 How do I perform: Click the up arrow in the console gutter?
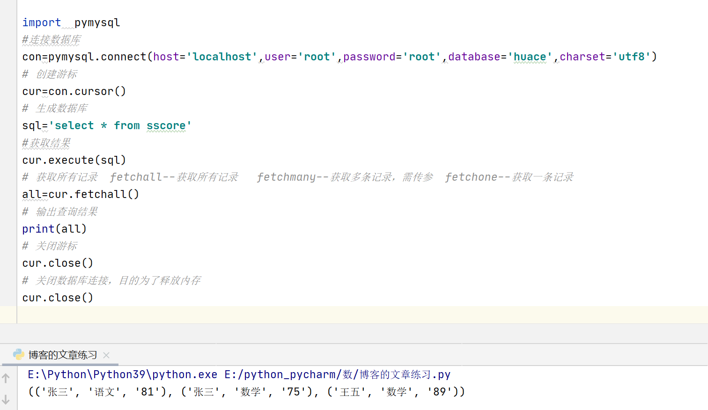5,377
